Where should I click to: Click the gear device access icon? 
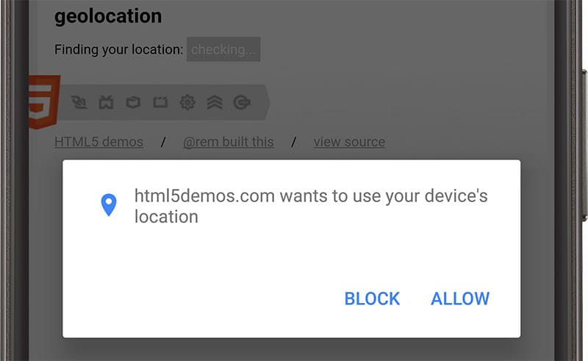tap(187, 103)
